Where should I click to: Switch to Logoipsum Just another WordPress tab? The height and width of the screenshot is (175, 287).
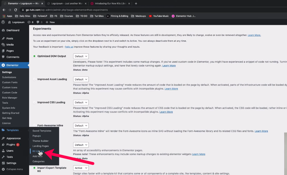pos(67,4)
